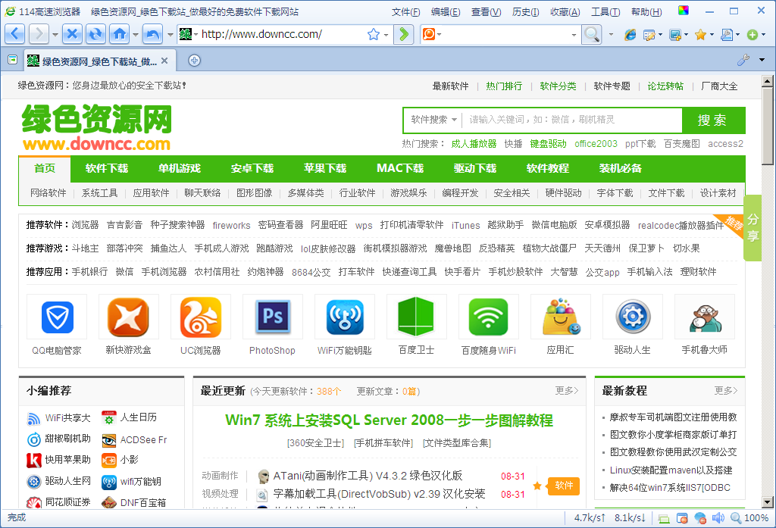Expand the wrench tools dropdown

(x=747, y=61)
